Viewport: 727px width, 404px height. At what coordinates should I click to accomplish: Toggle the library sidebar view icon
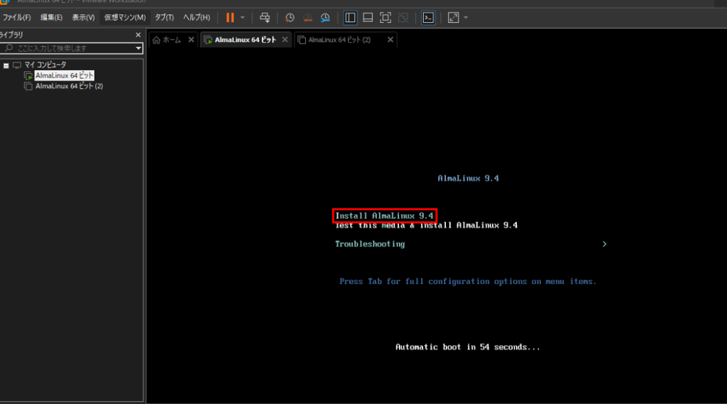click(350, 17)
